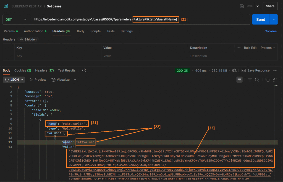Select the response Body tab
This screenshot has height=182, width=283.
(7, 70)
